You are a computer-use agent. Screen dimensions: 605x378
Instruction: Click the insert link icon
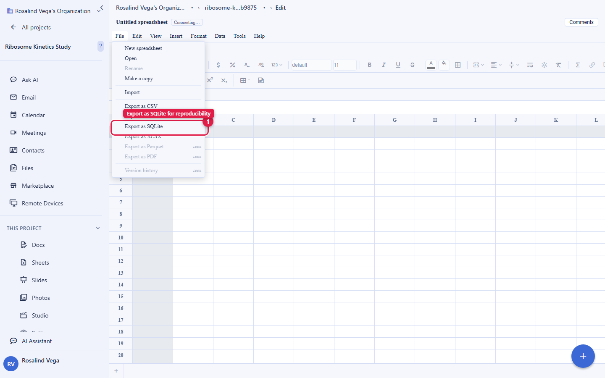click(592, 65)
